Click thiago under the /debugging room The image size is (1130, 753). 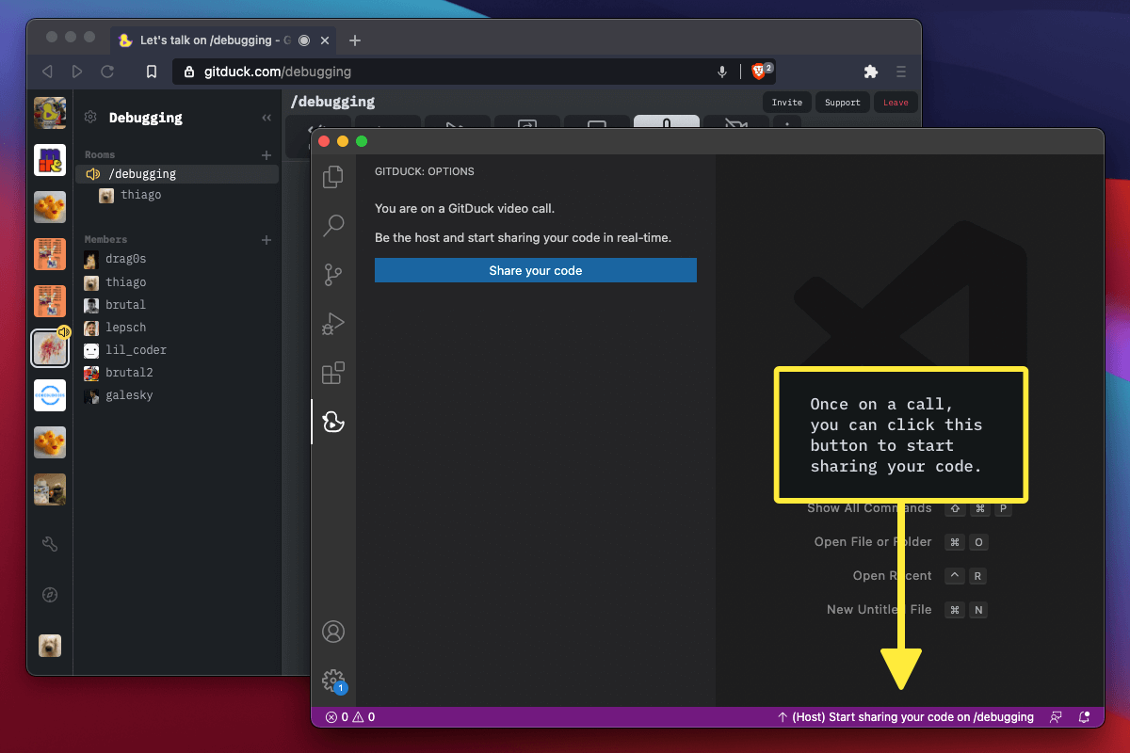(x=130, y=196)
